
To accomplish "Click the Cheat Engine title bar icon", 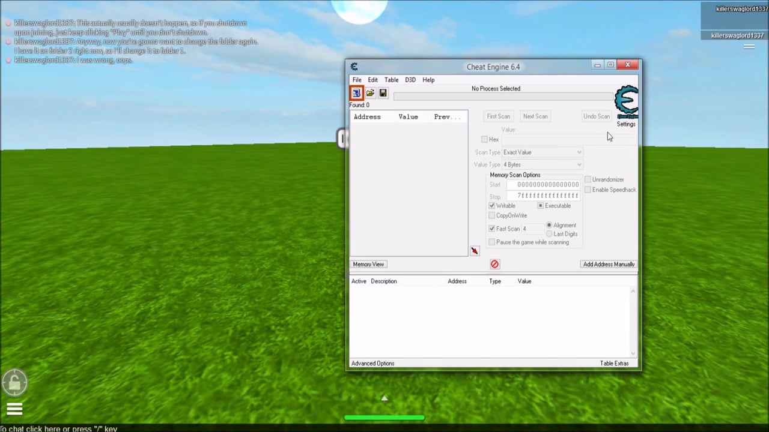I will click(354, 67).
